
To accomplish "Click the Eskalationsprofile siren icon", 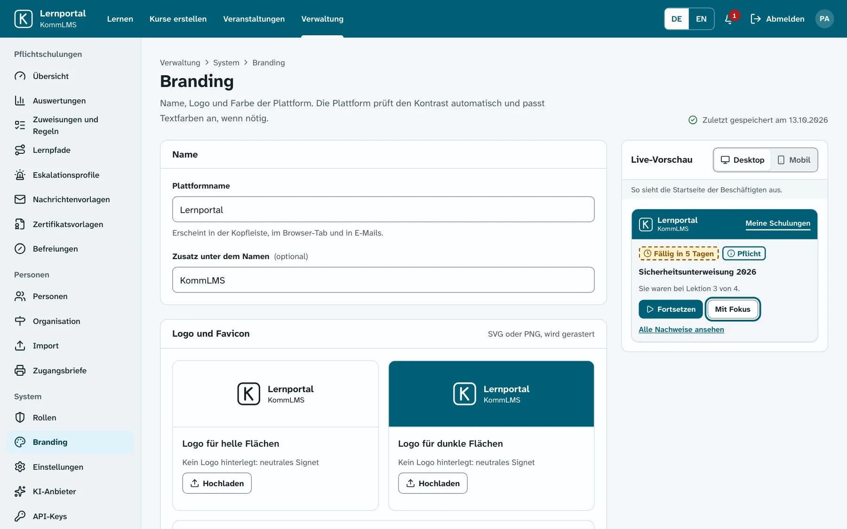I will point(20,175).
